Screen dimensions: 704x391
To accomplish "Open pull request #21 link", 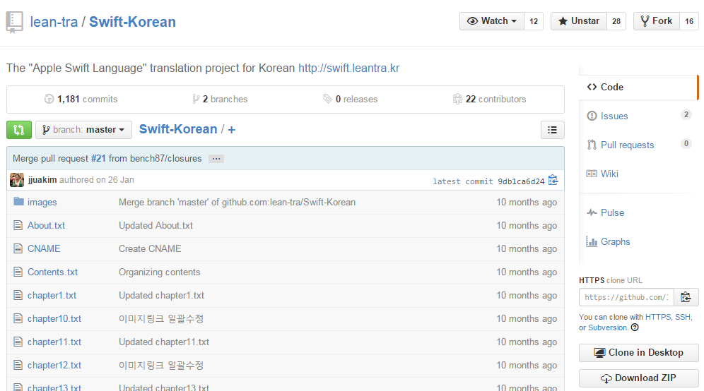I will [98, 159].
